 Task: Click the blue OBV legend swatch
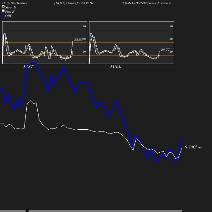(x=3, y=16)
